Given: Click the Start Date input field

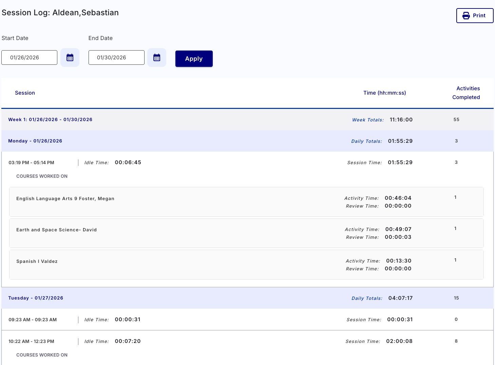Looking at the screenshot, I should click(x=30, y=58).
